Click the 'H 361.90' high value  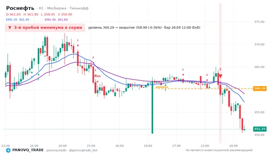(x=31, y=14)
